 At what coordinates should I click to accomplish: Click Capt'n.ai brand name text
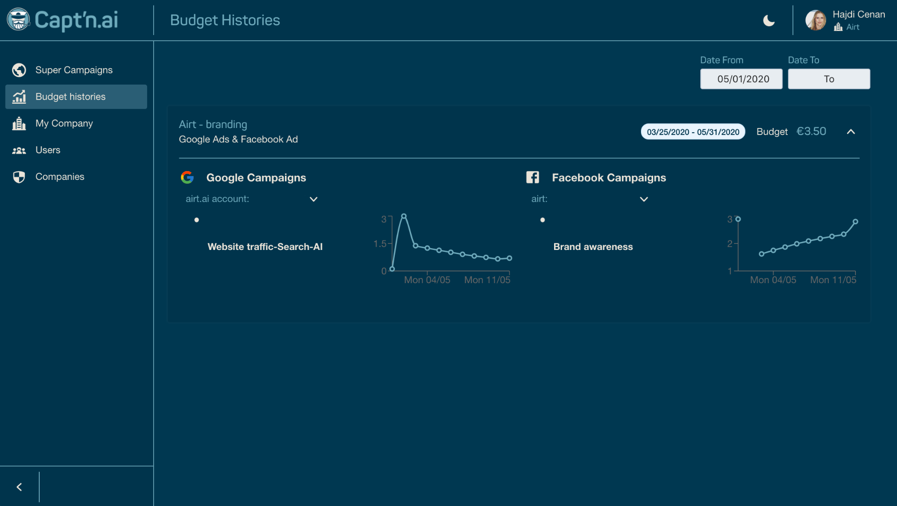(76, 20)
